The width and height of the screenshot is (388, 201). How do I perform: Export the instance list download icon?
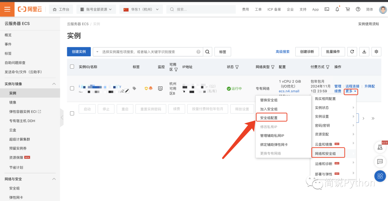tap(364, 52)
